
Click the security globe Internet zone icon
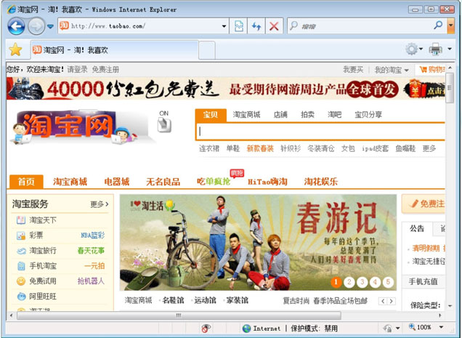(x=246, y=329)
